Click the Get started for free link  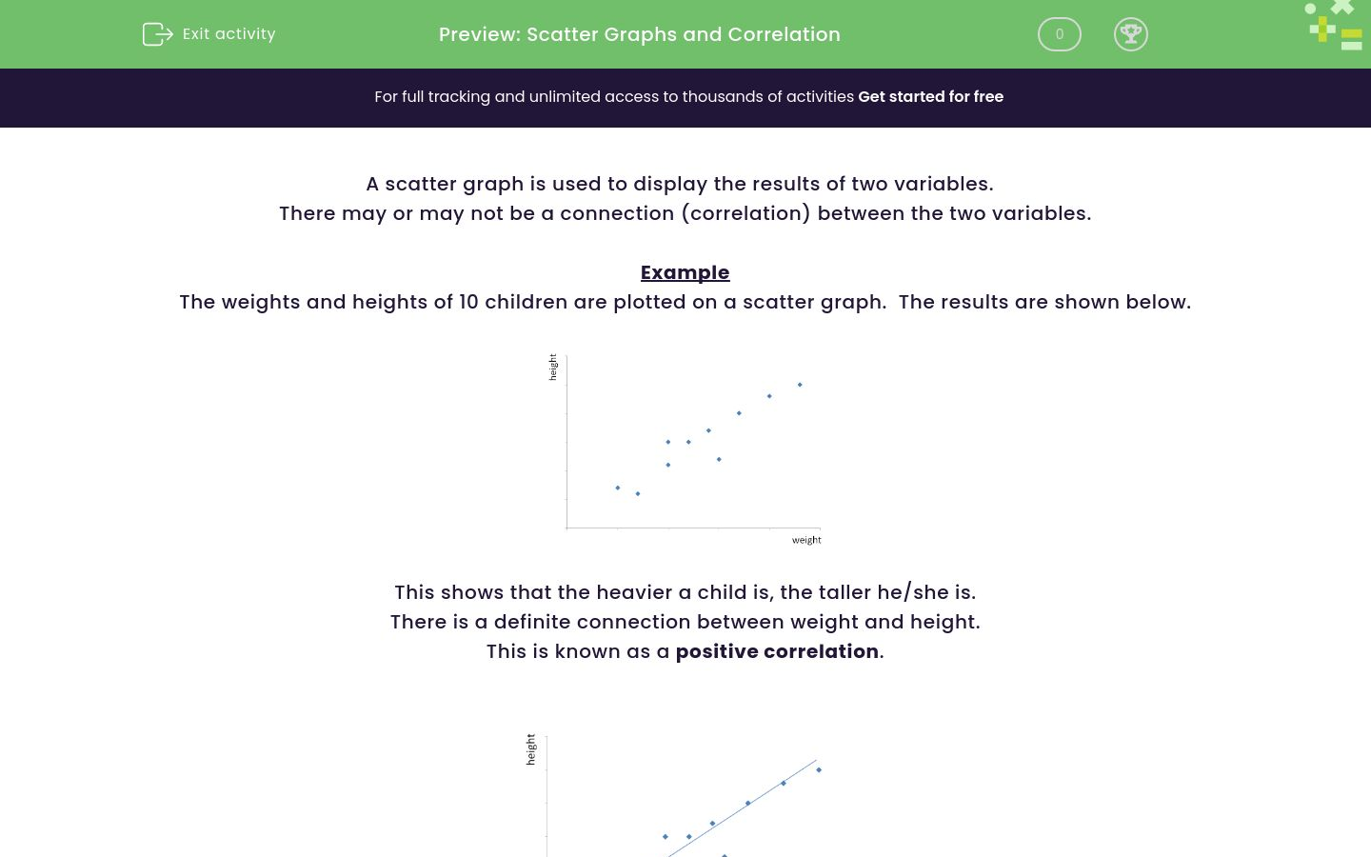[930, 97]
